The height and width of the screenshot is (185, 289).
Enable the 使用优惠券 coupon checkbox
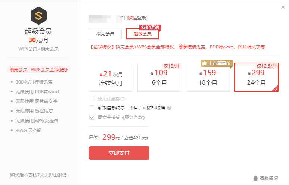pos(91,99)
